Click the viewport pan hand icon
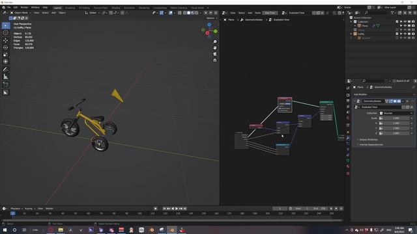417x234 pixels. coord(215,47)
